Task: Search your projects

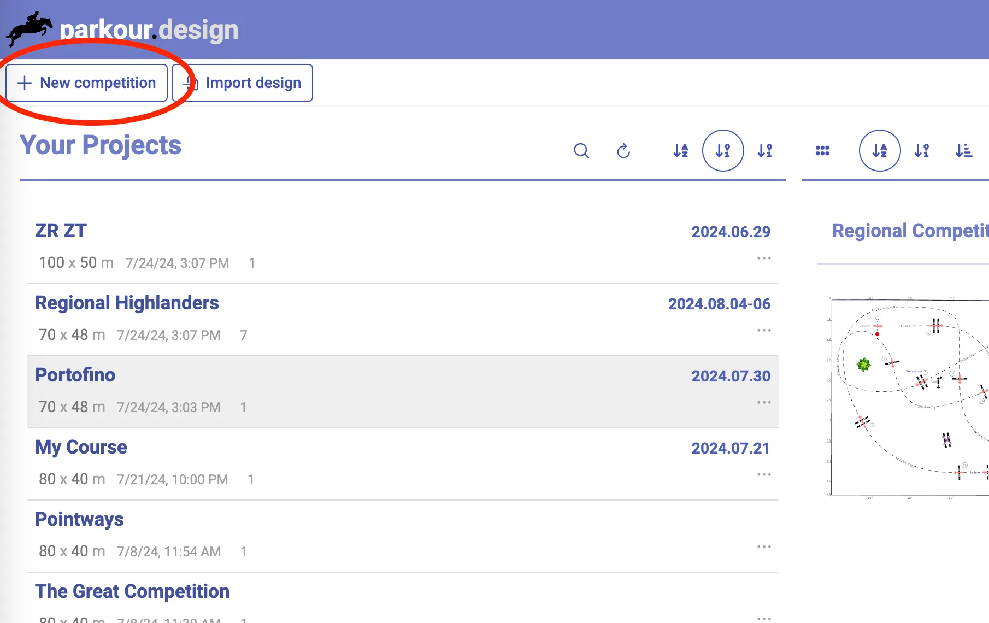Action: 581,151
